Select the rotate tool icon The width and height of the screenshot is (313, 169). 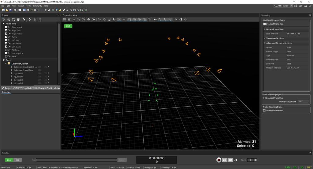click(104, 19)
